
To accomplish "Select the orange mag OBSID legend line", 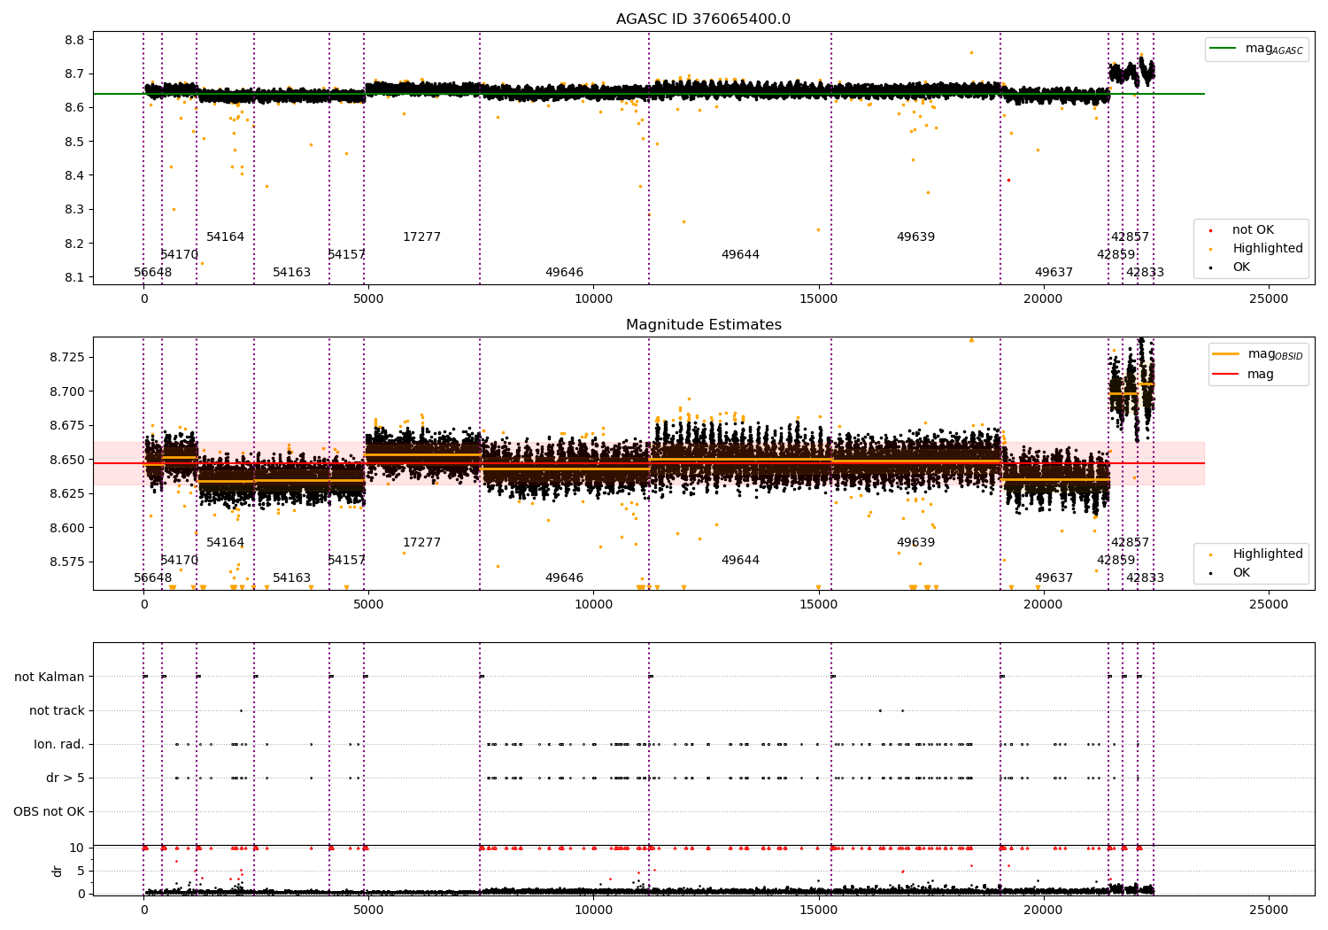I will [1227, 354].
